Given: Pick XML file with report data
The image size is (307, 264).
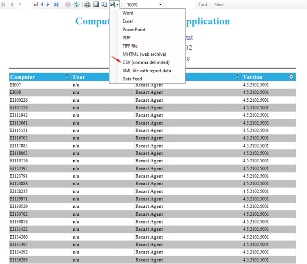Looking at the screenshot, I should tap(147, 71).
